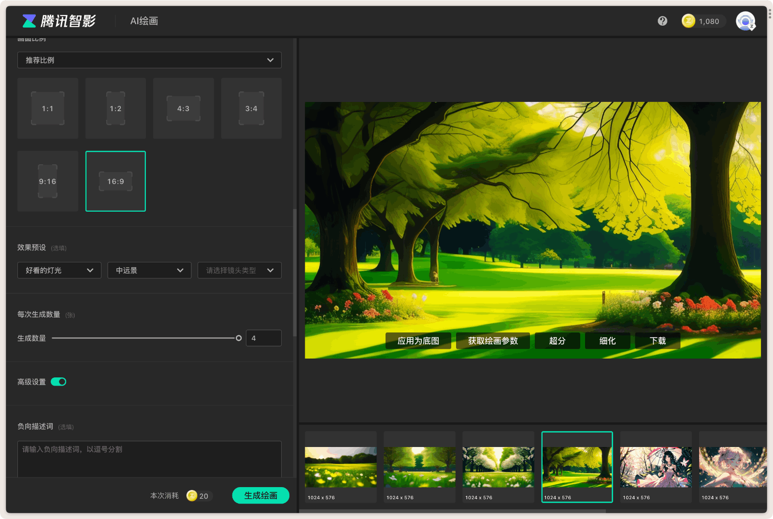This screenshot has height=519, width=773.
Task: Choose the 3:4 aspect ratio tile
Action: (x=251, y=108)
